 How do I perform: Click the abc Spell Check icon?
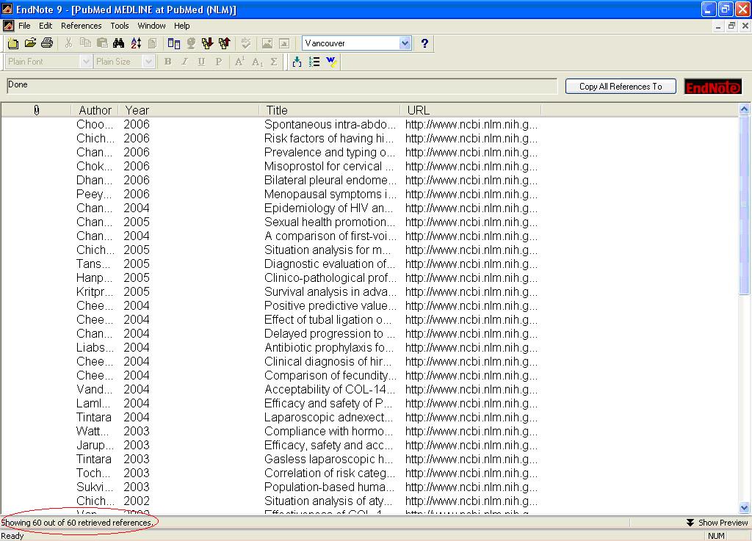click(x=246, y=43)
